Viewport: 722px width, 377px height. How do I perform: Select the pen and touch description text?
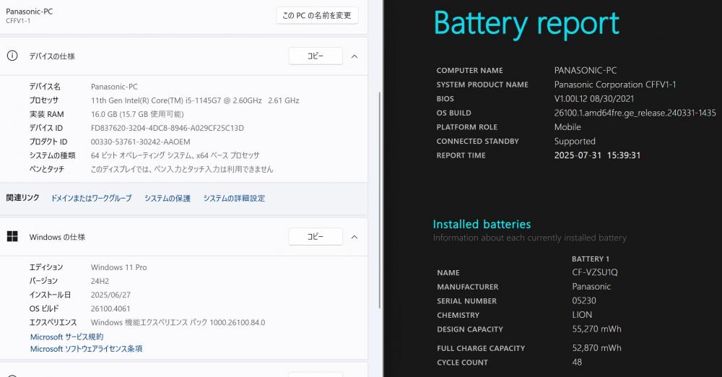[x=182, y=170]
